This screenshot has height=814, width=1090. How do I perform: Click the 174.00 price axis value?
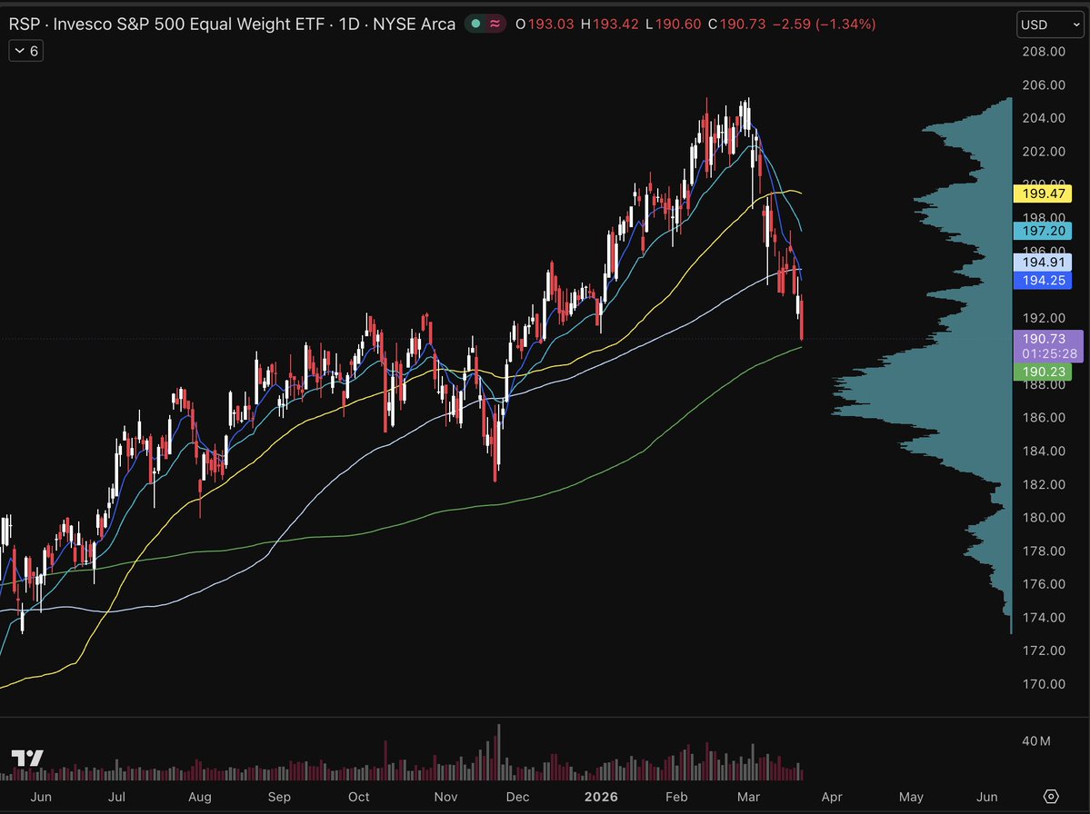click(x=1044, y=618)
